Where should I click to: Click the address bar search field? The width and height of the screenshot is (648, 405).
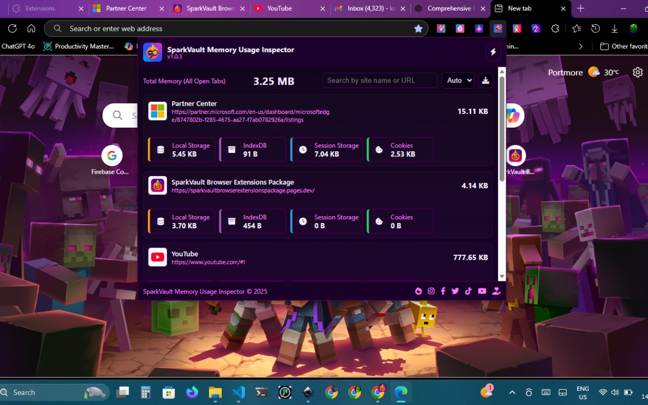(x=235, y=29)
